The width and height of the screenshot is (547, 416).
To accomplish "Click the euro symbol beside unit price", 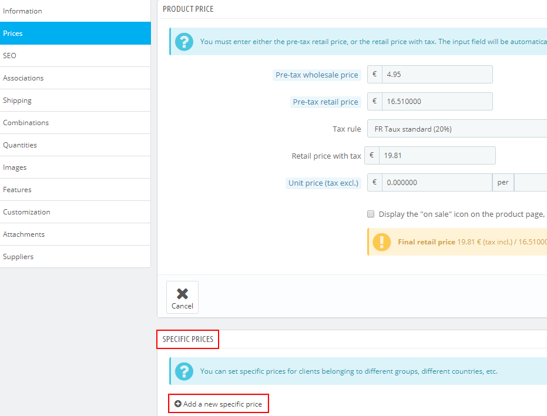I will click(375, 183).
